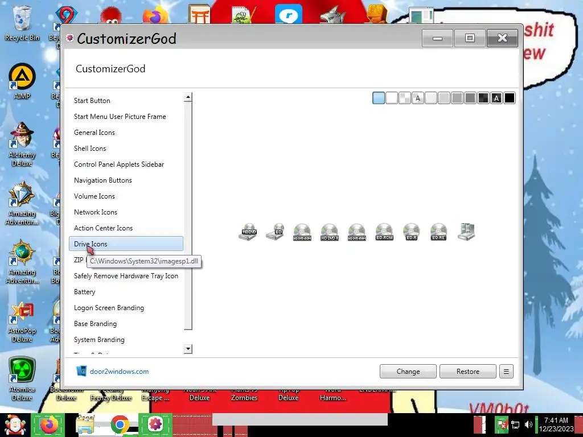Select the server tower drive icon

(466, 232)
